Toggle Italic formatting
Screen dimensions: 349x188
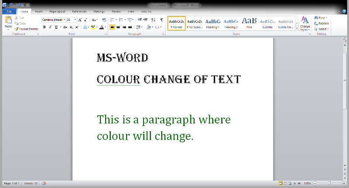(x=50, y=27)
